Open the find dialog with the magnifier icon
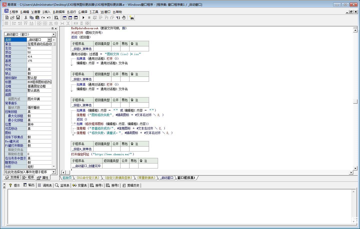 click(56, 17)
